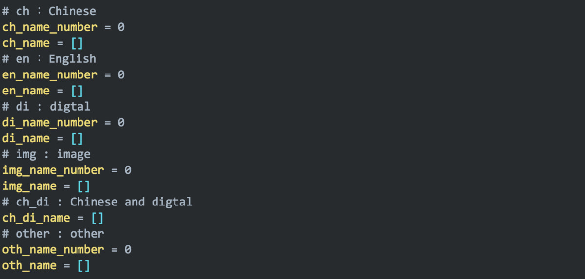Click the brackets after img_name
The image size is (585, 279).
(84, 186)
